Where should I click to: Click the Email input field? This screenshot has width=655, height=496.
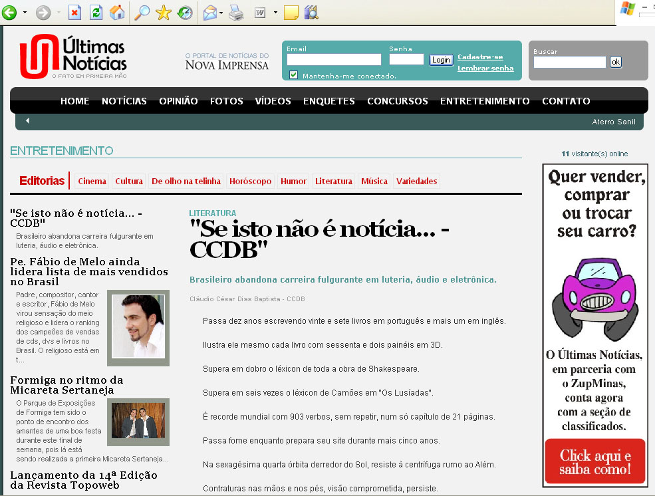[x=334, y=60]
